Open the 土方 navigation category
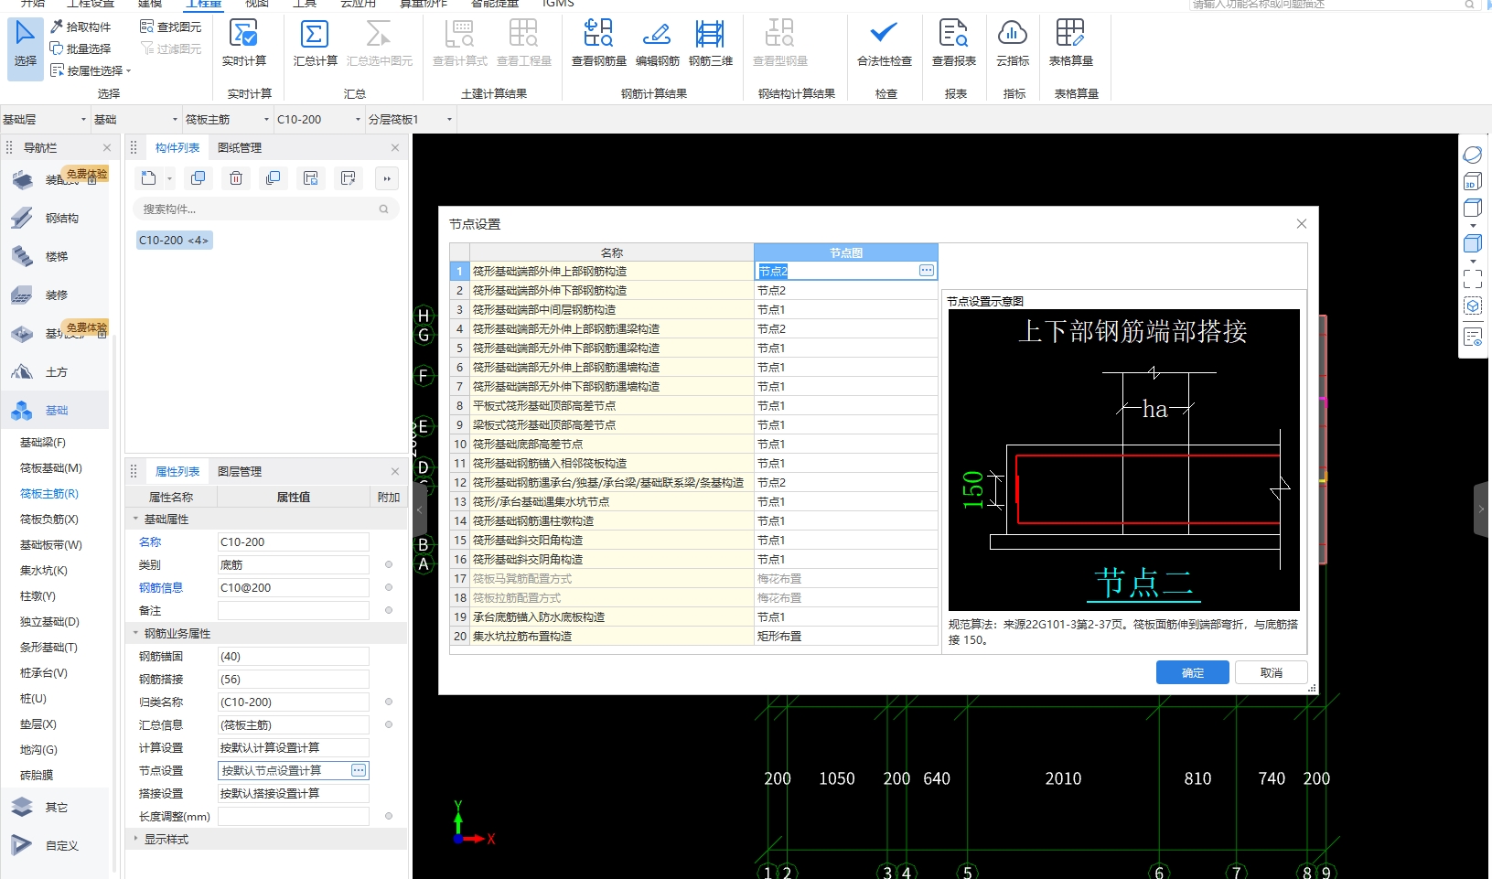Viewport: 1492px width, 879px height. pos(57,371)
